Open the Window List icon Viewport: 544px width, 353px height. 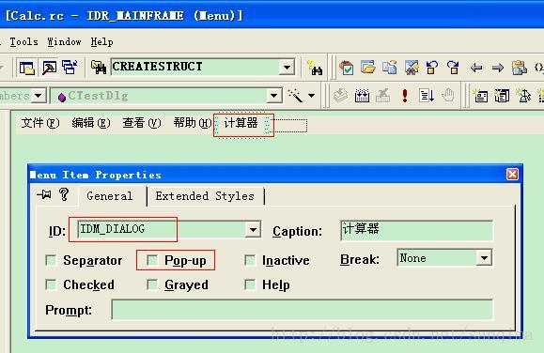tap(70, 68)
